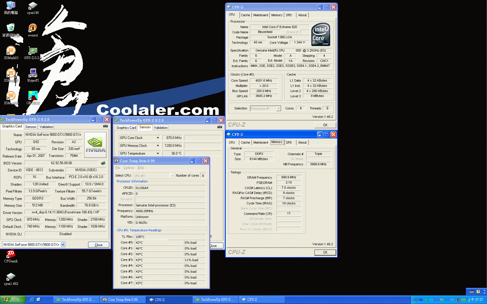Expand the GPU Temperature sensor dropdown
Viewport: 487px width, 304px height.
point(158,153)
